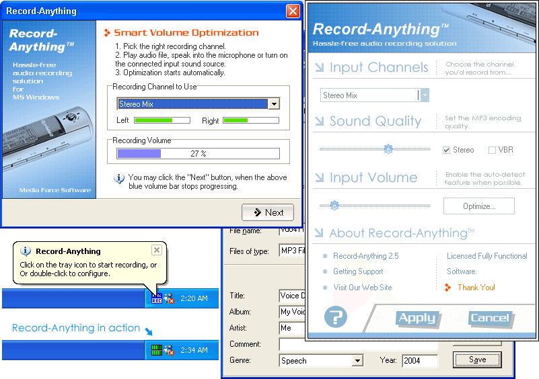
Task: Click the info icon near Next hint
Action: pos(119,179)
